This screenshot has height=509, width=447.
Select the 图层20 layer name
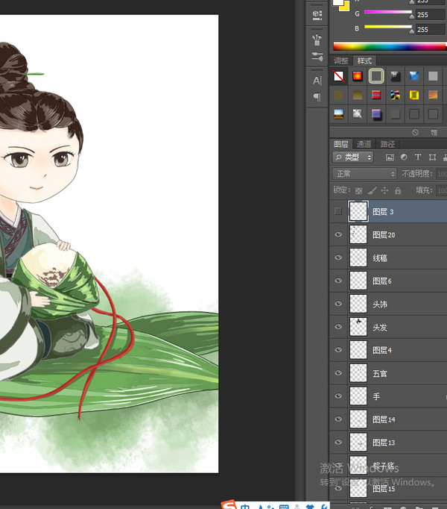pos(384,234)
